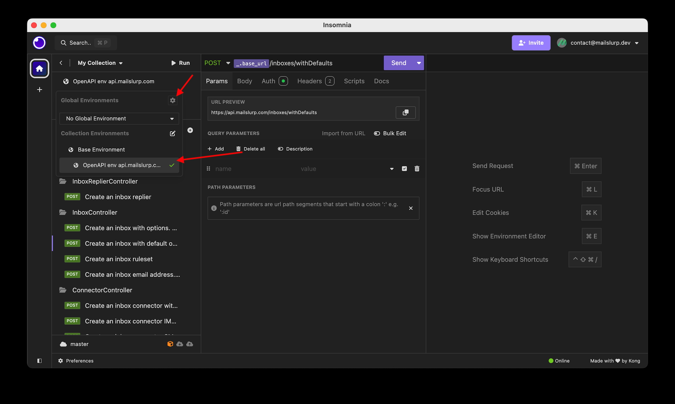Image resolution: width=675 pixels, height=404 pixels.
Task: Click the Online status indicator
Action: coord(559,361)
